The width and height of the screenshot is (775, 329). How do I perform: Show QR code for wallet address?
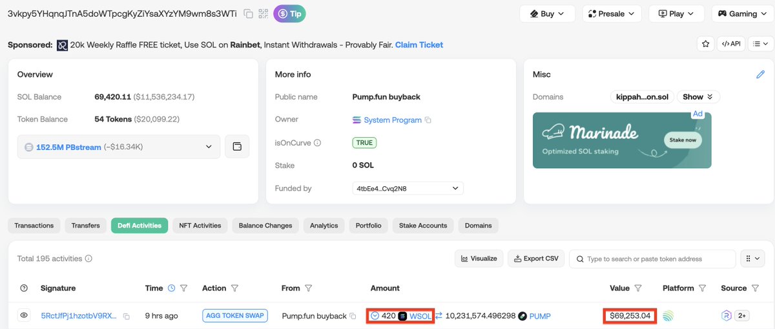click(x=263, y=14)
